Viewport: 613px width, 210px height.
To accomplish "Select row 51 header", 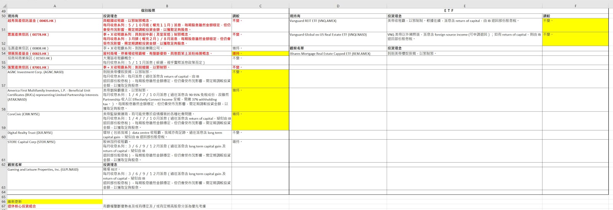I will click(3, 25).
